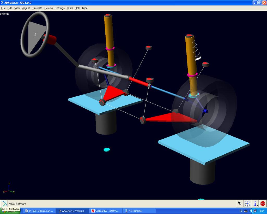Click the MSC.Software logo icon
This screenshot has width=267, height=214.
[4, 204]
